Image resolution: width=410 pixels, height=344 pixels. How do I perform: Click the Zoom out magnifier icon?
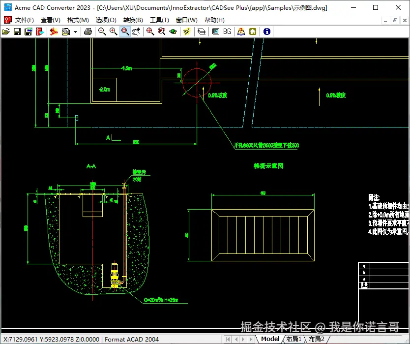(x=102, y=31)
